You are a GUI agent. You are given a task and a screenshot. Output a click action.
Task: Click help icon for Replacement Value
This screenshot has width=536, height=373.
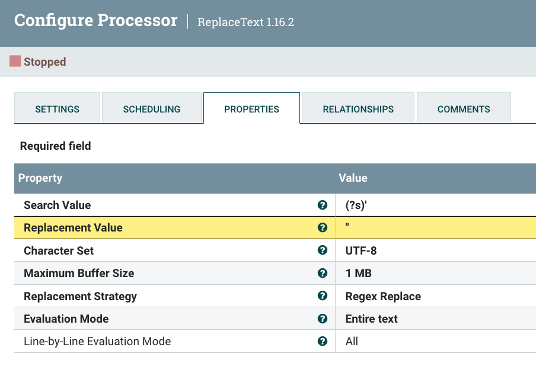coord(323,227)
